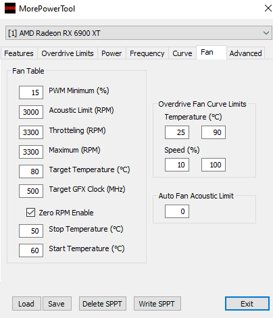Viewport: 273px width, 318px height.
Task: Open the Advanced tab
Action: click(245, 53)
